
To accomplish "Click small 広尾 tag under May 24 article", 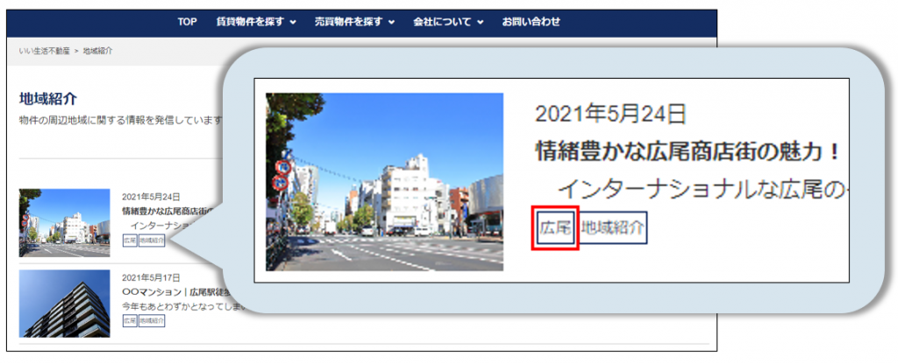I will [x=130, y=240].
